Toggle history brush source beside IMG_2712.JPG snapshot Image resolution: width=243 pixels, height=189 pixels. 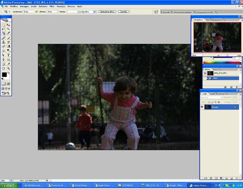pos(205,73)
